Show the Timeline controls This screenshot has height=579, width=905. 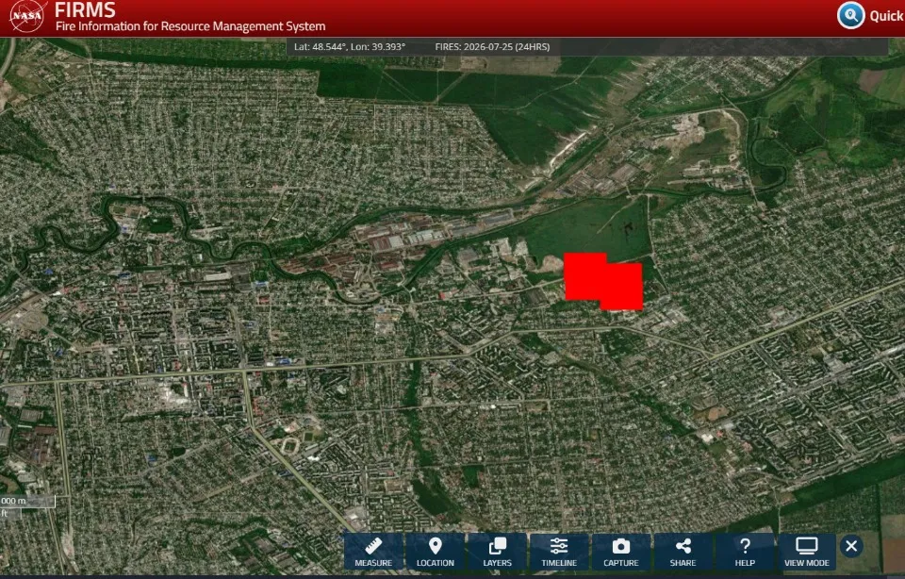pyautogui.click(x=559, y=552)
